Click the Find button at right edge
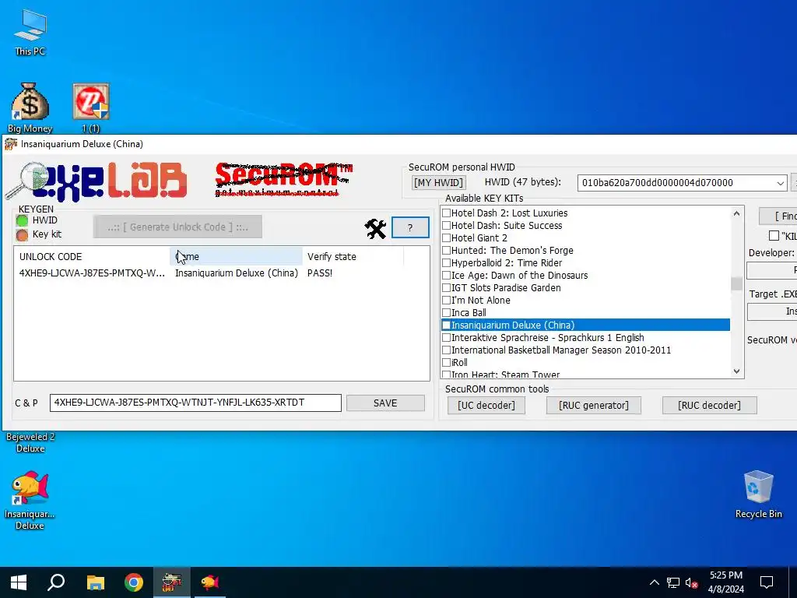 pos(778,216)
